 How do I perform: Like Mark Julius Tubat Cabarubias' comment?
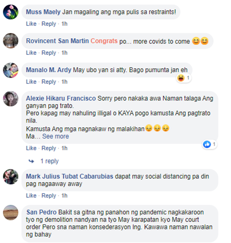pyautogui.click(x=31, y=196)
